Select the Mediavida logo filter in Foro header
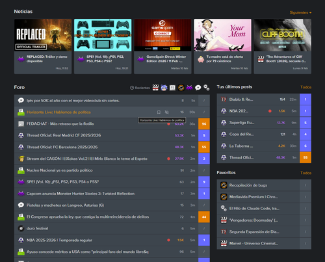Image resolution: width=325 pixels, height=262 pixels. point(181,88)
